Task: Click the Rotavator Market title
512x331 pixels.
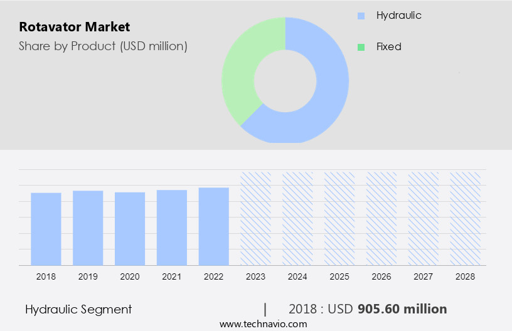Action: [x=74, y=27]
